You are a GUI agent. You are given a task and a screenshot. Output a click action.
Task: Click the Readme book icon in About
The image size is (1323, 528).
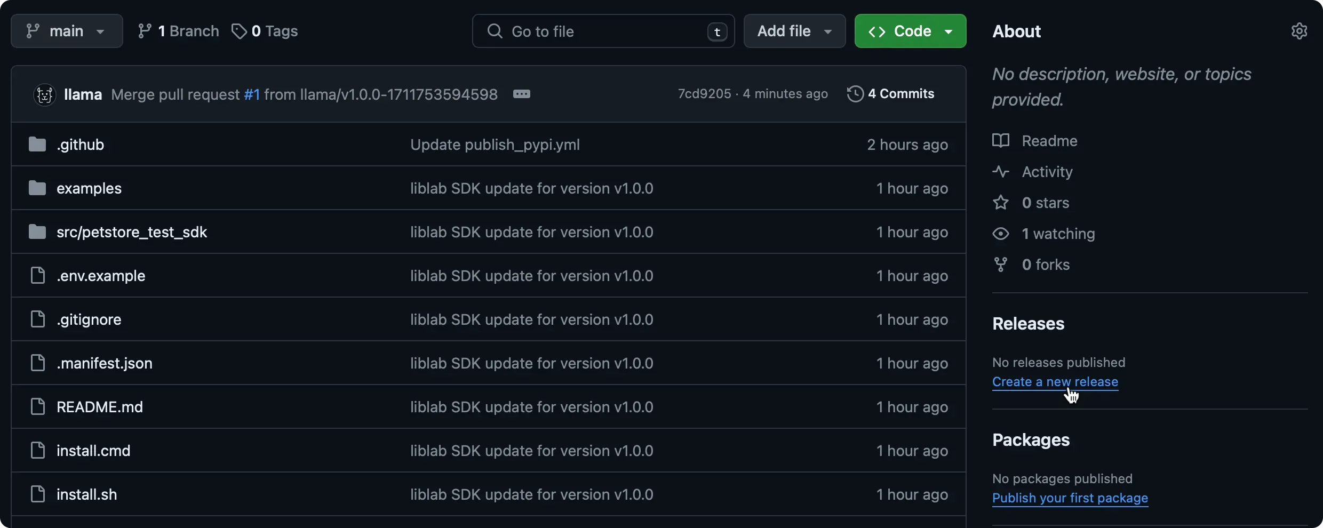click(x=1000, y=140)
